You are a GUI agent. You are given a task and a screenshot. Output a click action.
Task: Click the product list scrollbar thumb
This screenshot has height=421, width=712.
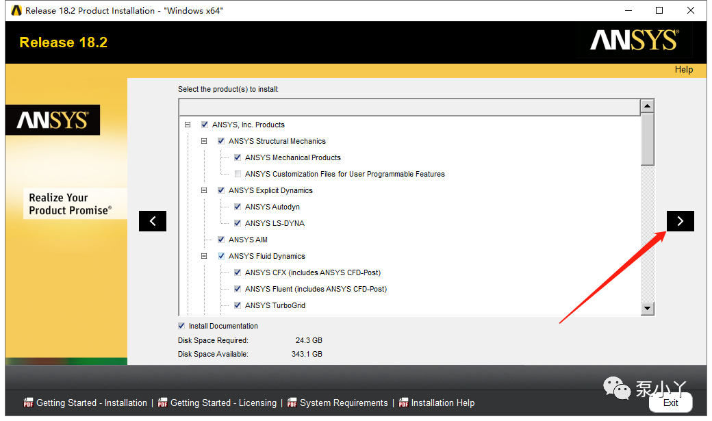coord(648,140)
